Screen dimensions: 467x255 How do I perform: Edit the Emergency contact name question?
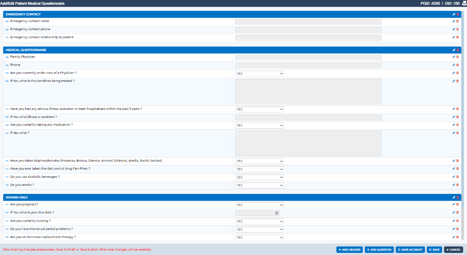453,21
